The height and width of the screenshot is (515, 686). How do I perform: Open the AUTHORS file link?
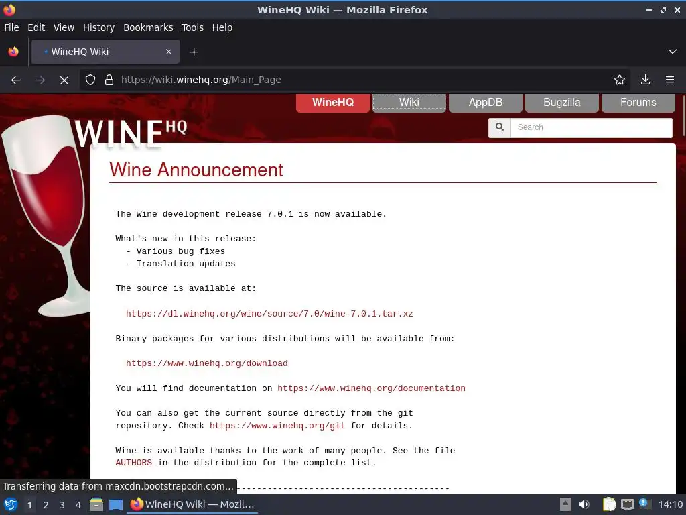click(134, 463)
